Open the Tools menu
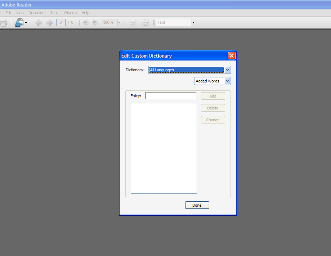Viewport: 331px width, 256px height. [x=54, y=13]
